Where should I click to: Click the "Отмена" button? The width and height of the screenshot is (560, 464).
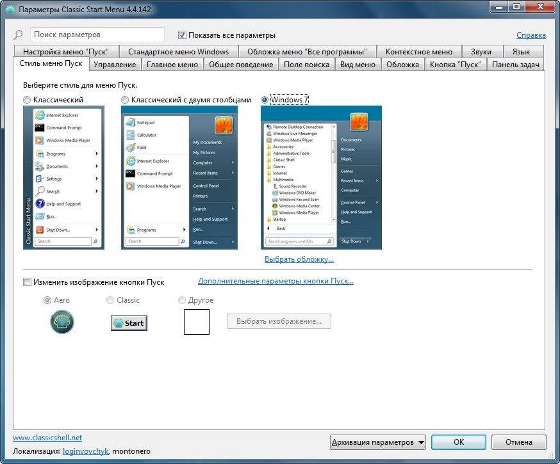518,442
